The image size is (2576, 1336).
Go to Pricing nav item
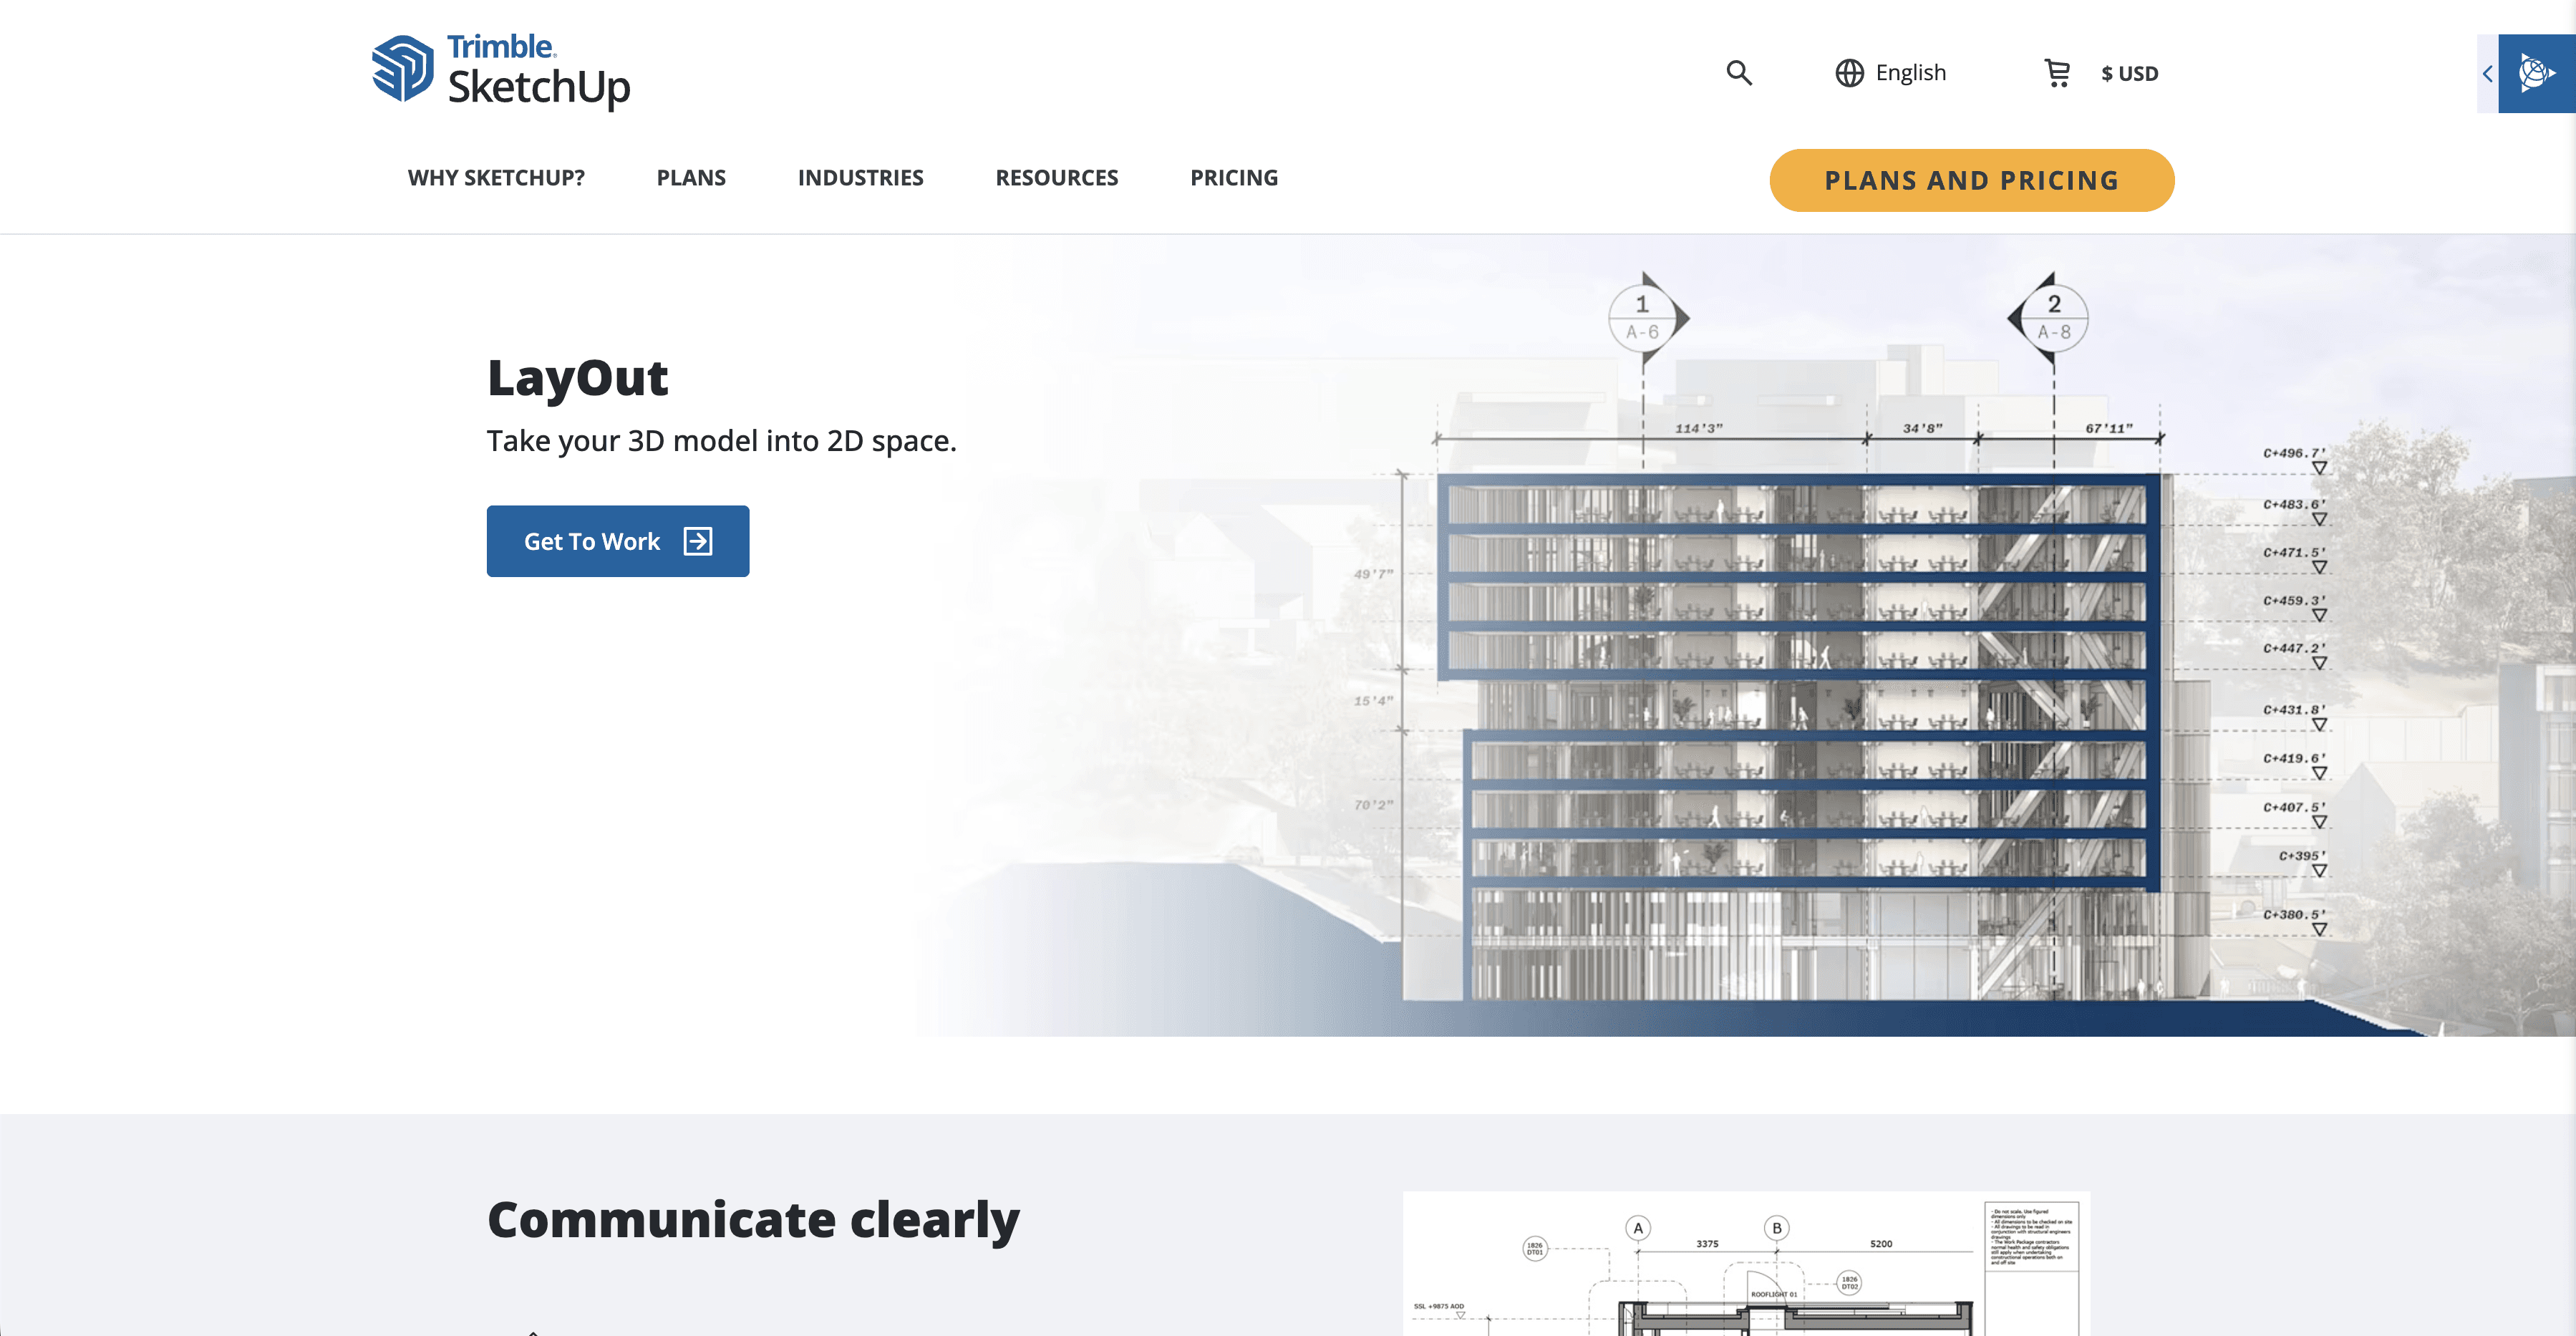[x=1233, y=178]
